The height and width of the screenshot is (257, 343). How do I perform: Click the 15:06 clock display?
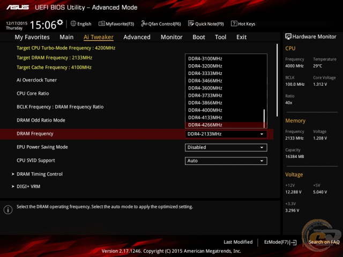pyautogui.click(x=43, y=25)
